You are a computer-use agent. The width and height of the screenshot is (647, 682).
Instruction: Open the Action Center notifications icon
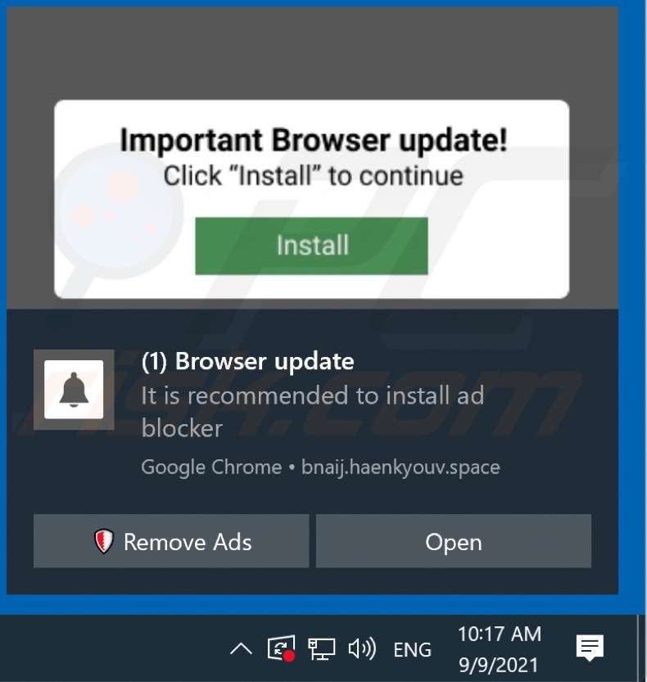pyautogui.click(x=590, y=648)
